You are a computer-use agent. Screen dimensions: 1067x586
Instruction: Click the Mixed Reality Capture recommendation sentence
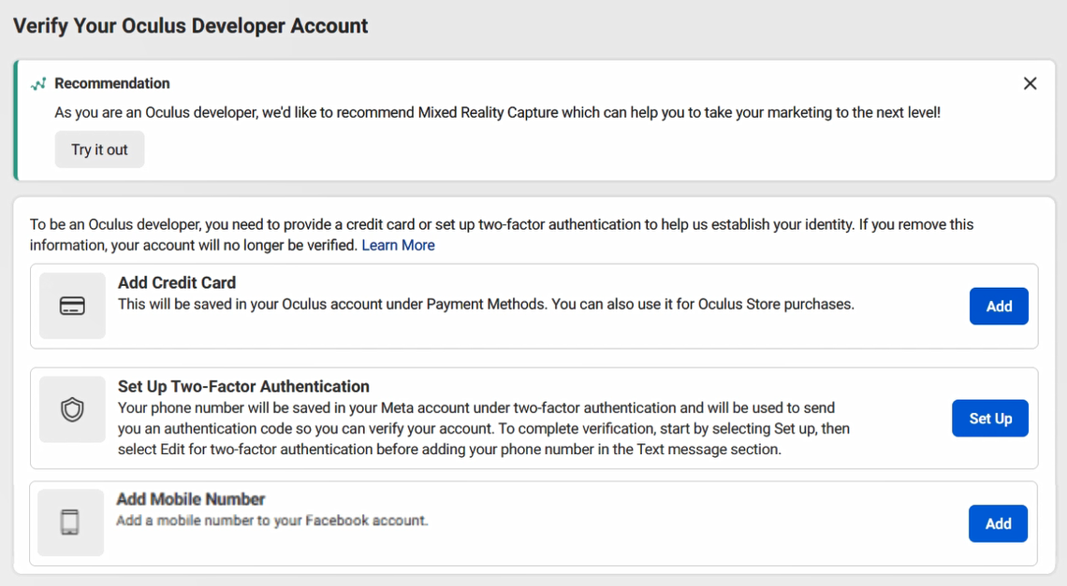[x=497, y=112]
